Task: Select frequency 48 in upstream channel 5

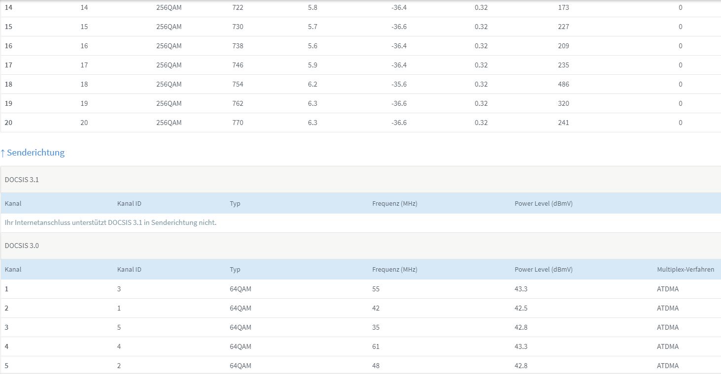Action: point(376,366)
